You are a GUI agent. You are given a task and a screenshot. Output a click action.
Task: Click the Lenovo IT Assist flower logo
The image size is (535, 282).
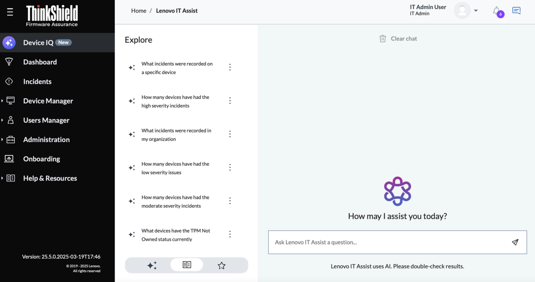(397, 191)
